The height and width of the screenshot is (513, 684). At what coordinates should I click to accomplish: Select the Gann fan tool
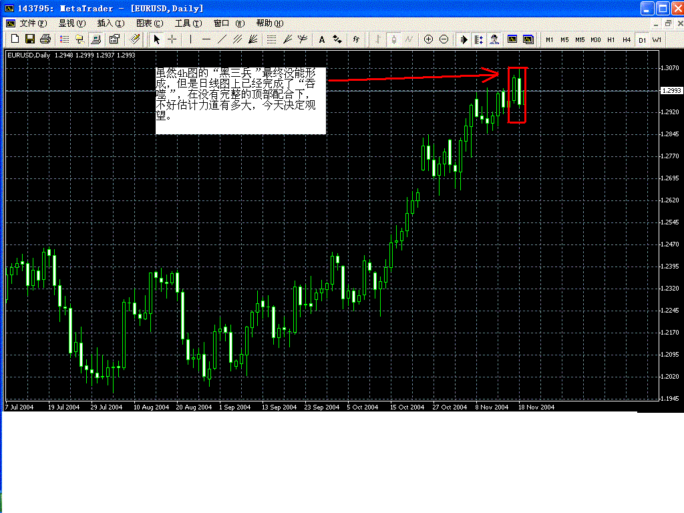pyautogui.click(x=252, y=39)
